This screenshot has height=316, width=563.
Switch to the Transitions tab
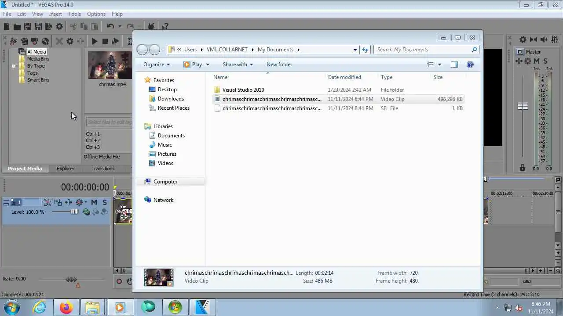click(x=103, y=169)
